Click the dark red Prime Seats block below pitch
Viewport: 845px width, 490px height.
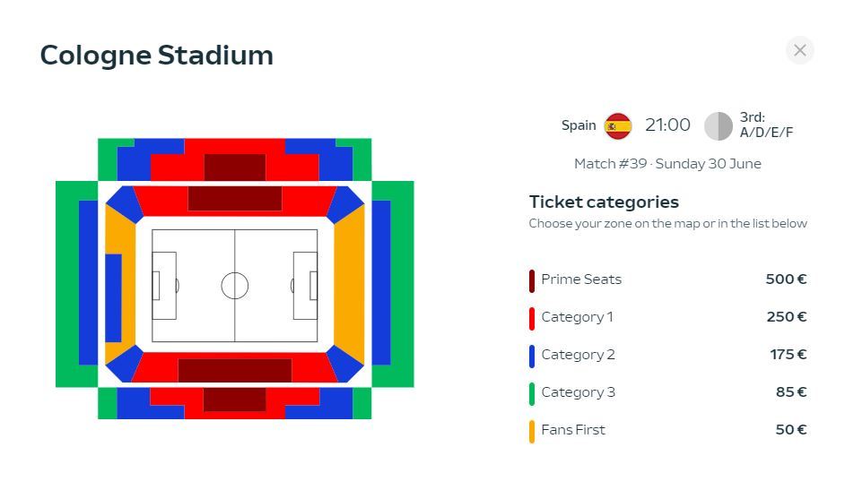235,370
